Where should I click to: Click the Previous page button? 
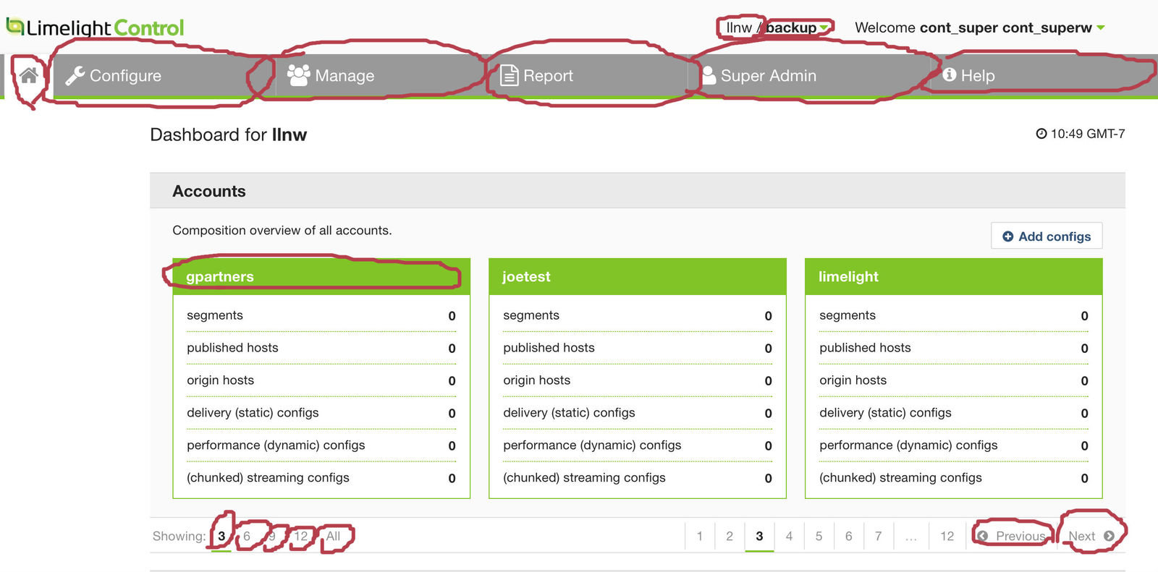point(1012,536)
